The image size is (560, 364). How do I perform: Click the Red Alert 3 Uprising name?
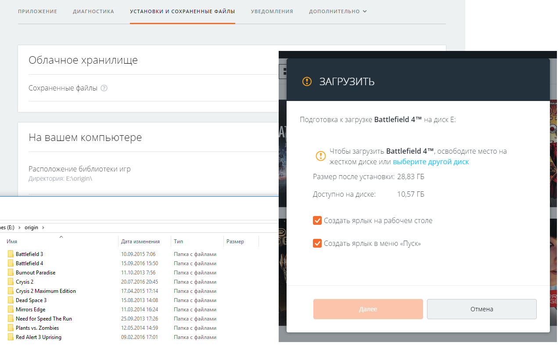click(x=39, y=337)
